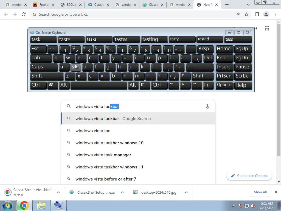Open Windows Explorer from the taskbar

click(41, 206)
